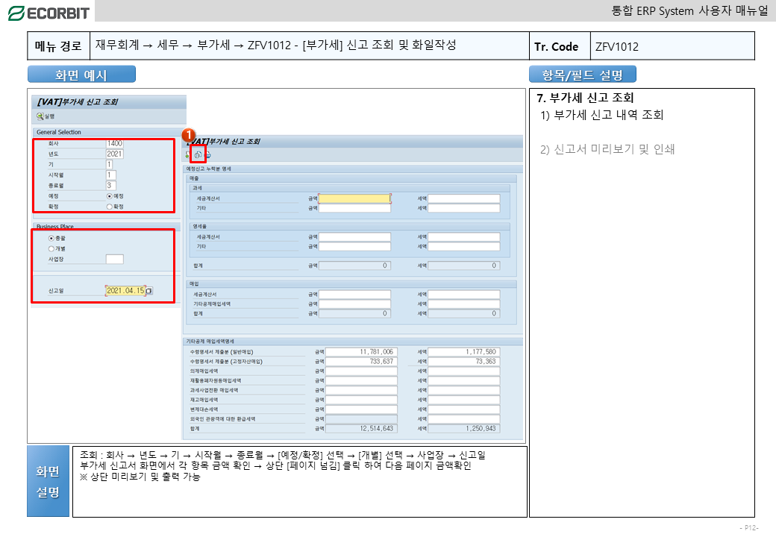
Task: Choose the 개별 business place option
Action: (51, 248)
